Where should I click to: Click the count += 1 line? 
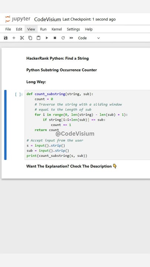(61, 125)
